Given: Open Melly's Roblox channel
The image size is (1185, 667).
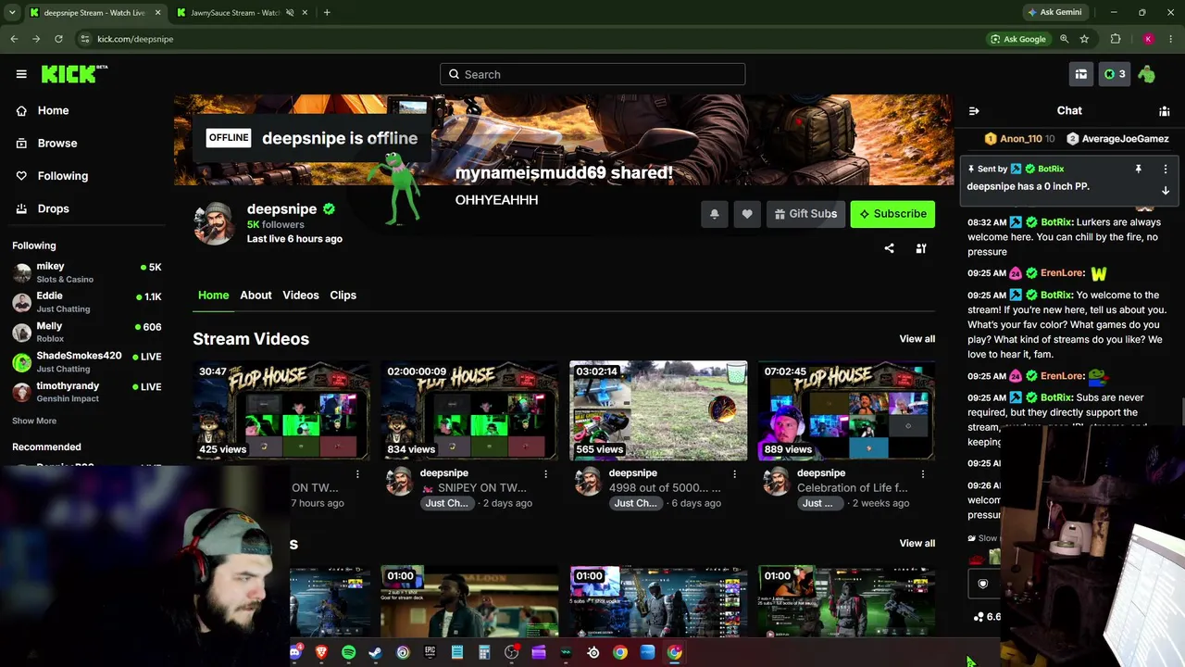Looking at the screenshot, I should click(x=87, y=333).
